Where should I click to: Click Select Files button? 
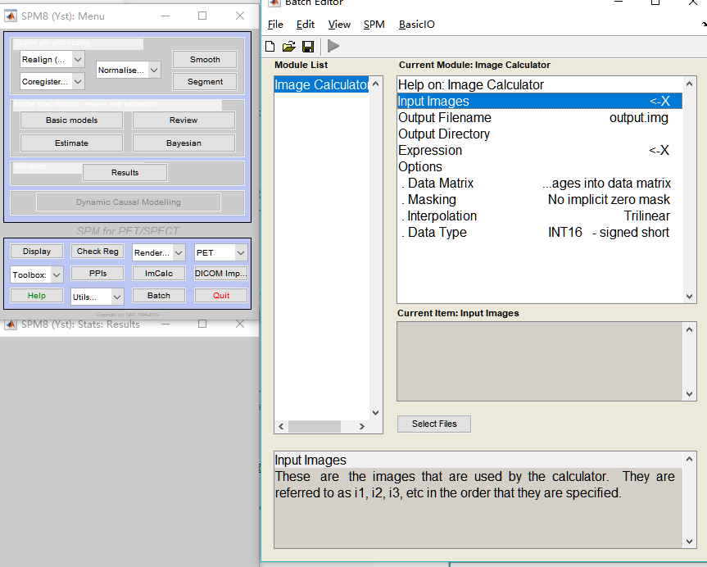(434, 424)
